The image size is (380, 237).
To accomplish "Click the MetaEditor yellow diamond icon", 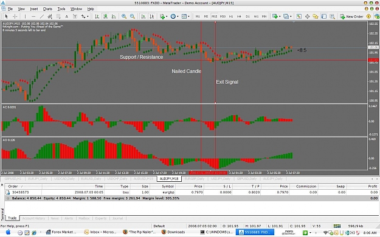I will point(368,16).
